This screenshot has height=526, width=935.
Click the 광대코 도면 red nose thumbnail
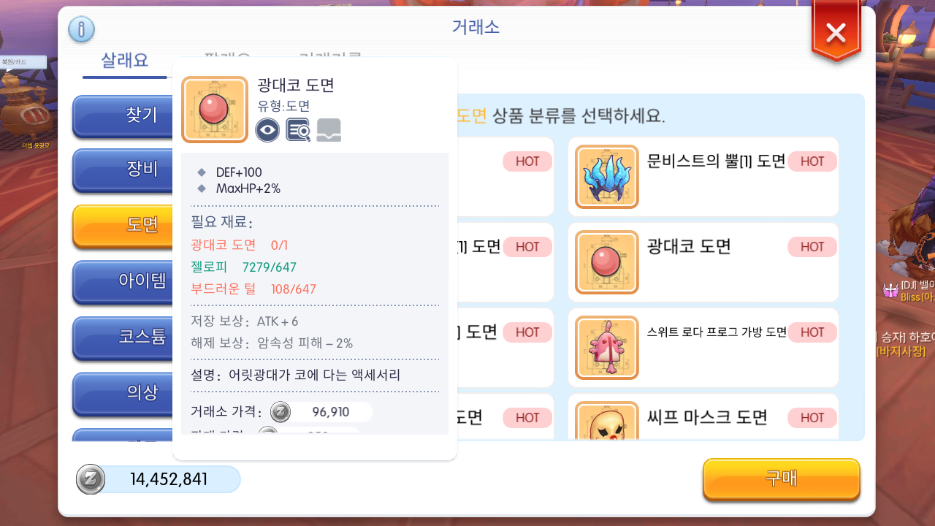click(215, 110)
